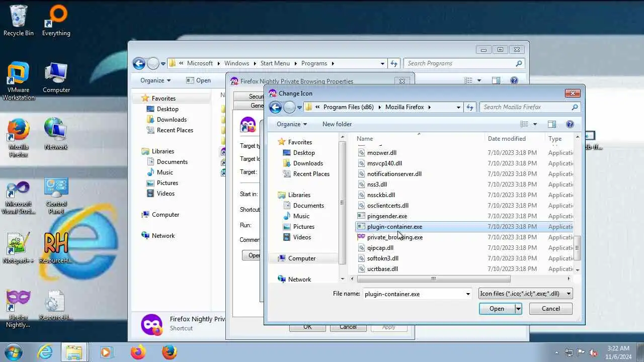
Task: Click Back arrow in Change Icon dialog
Action: coord(275,107)
